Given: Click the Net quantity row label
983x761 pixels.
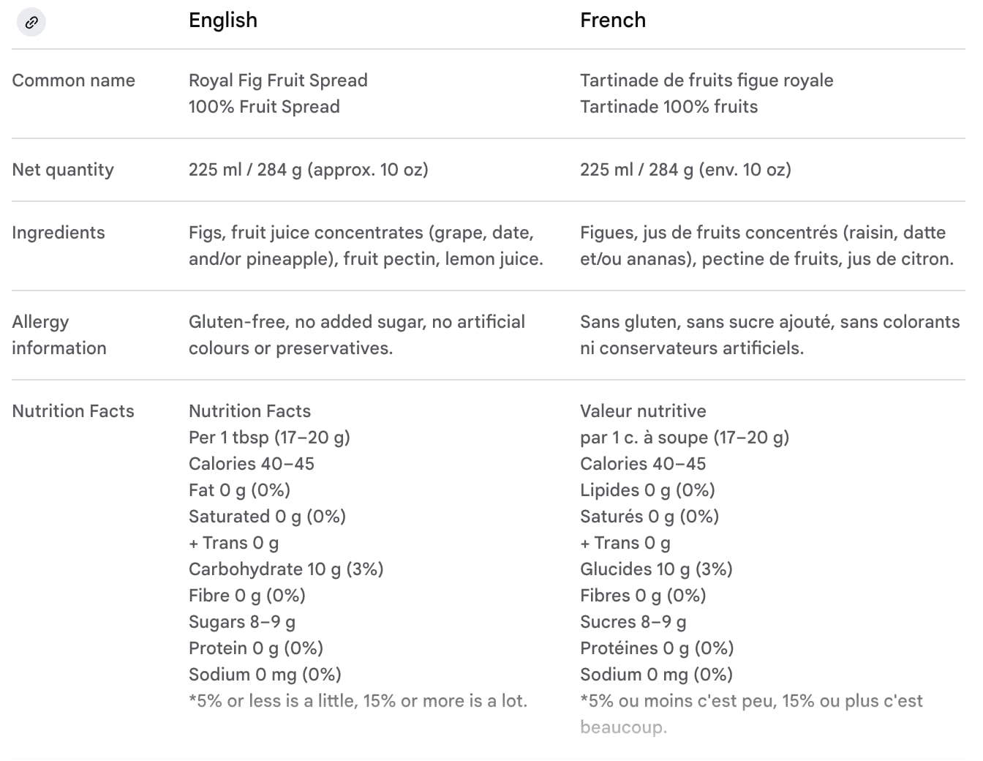Looking at the screenshot, I should [63, 170].
